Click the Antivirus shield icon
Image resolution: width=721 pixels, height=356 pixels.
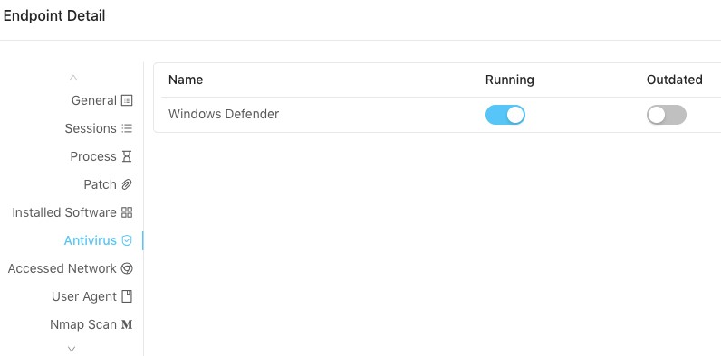pos(127,240)
